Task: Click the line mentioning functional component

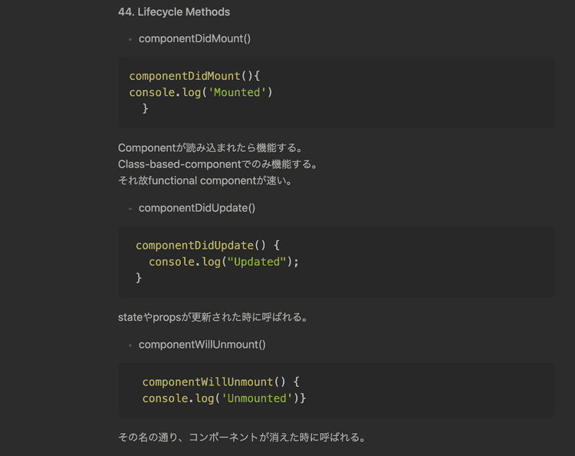Action: [x=205, y=181]
